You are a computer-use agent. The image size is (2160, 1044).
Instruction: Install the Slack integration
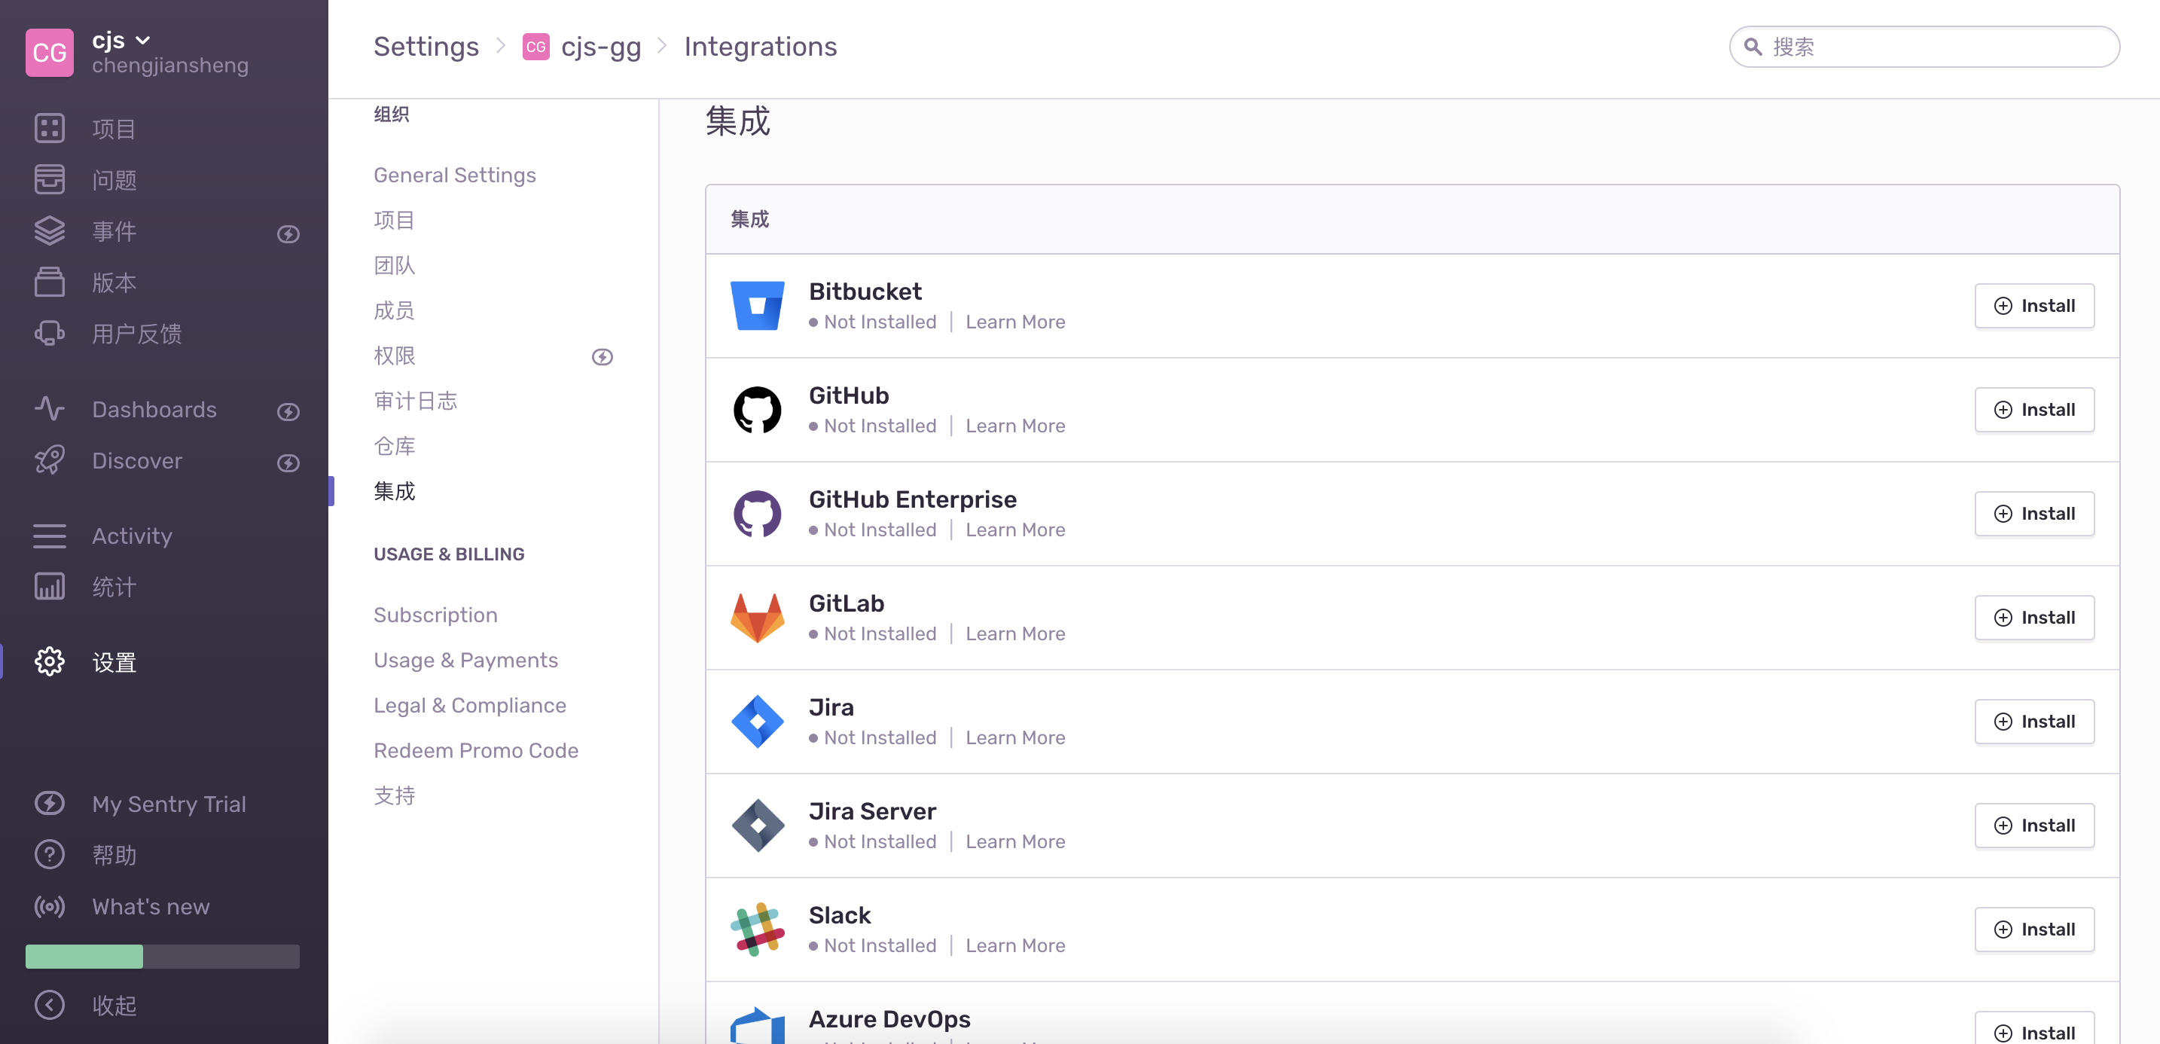2033,929
